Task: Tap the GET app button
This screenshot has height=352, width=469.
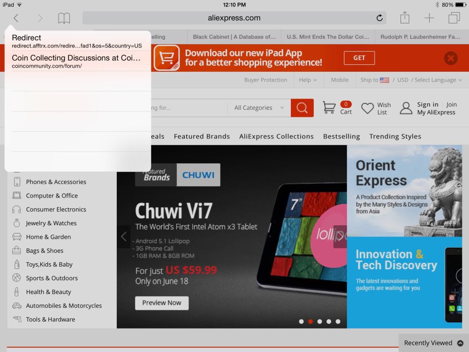Action: point(359,58)
